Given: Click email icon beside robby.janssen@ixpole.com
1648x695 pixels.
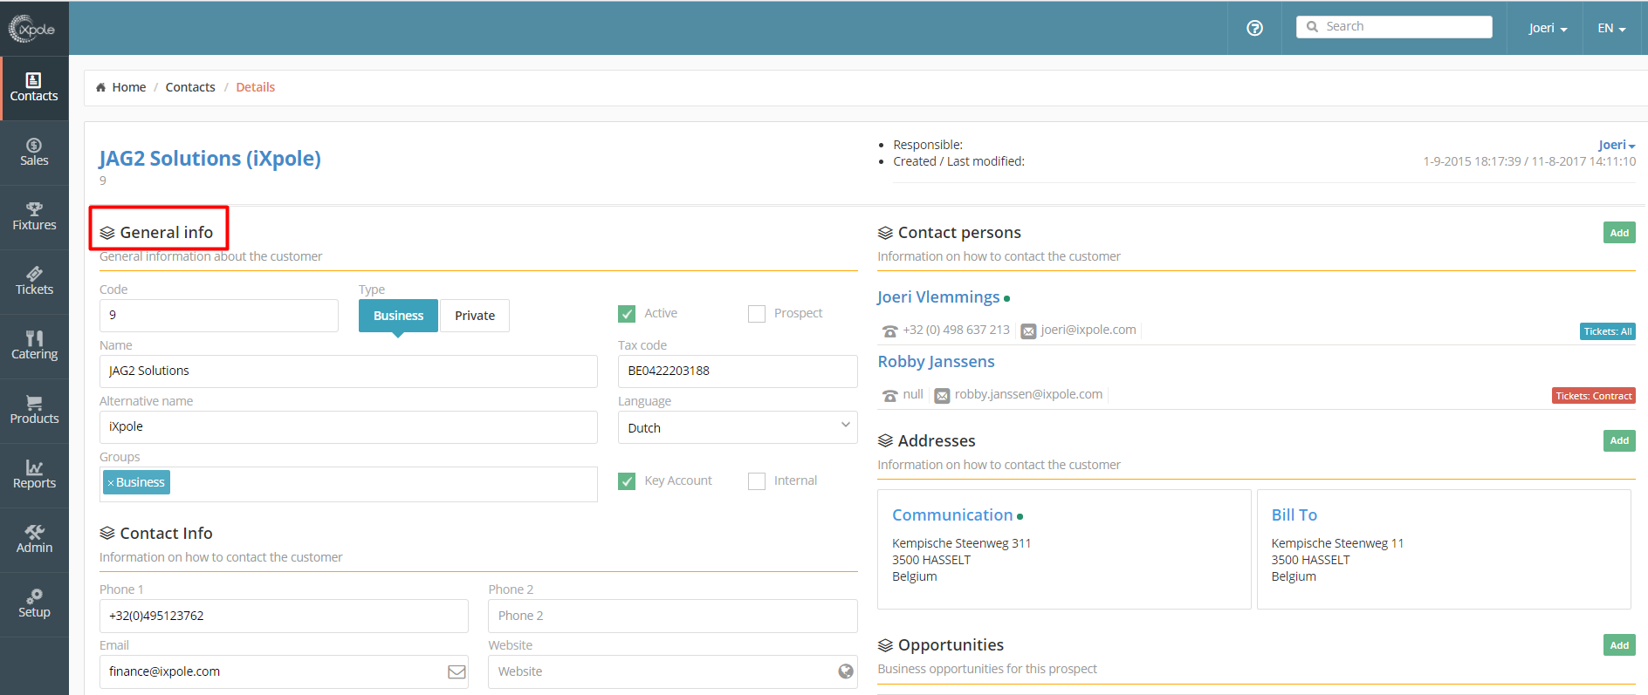Looking at the screenshot, I should click(943, 396).
